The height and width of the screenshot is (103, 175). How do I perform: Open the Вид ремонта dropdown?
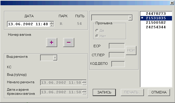click(55, 58)
